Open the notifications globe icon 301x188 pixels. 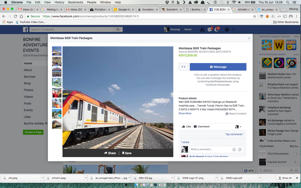click(x=217, y=29)
